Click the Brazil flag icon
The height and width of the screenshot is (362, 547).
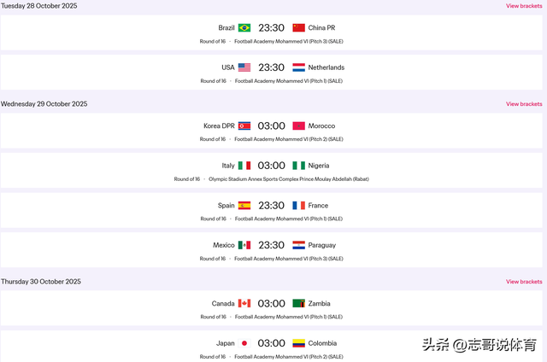coord(244,27)
